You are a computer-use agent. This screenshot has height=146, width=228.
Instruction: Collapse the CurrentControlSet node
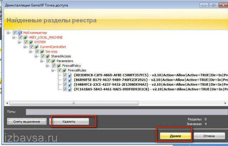(x=25, y=47)
